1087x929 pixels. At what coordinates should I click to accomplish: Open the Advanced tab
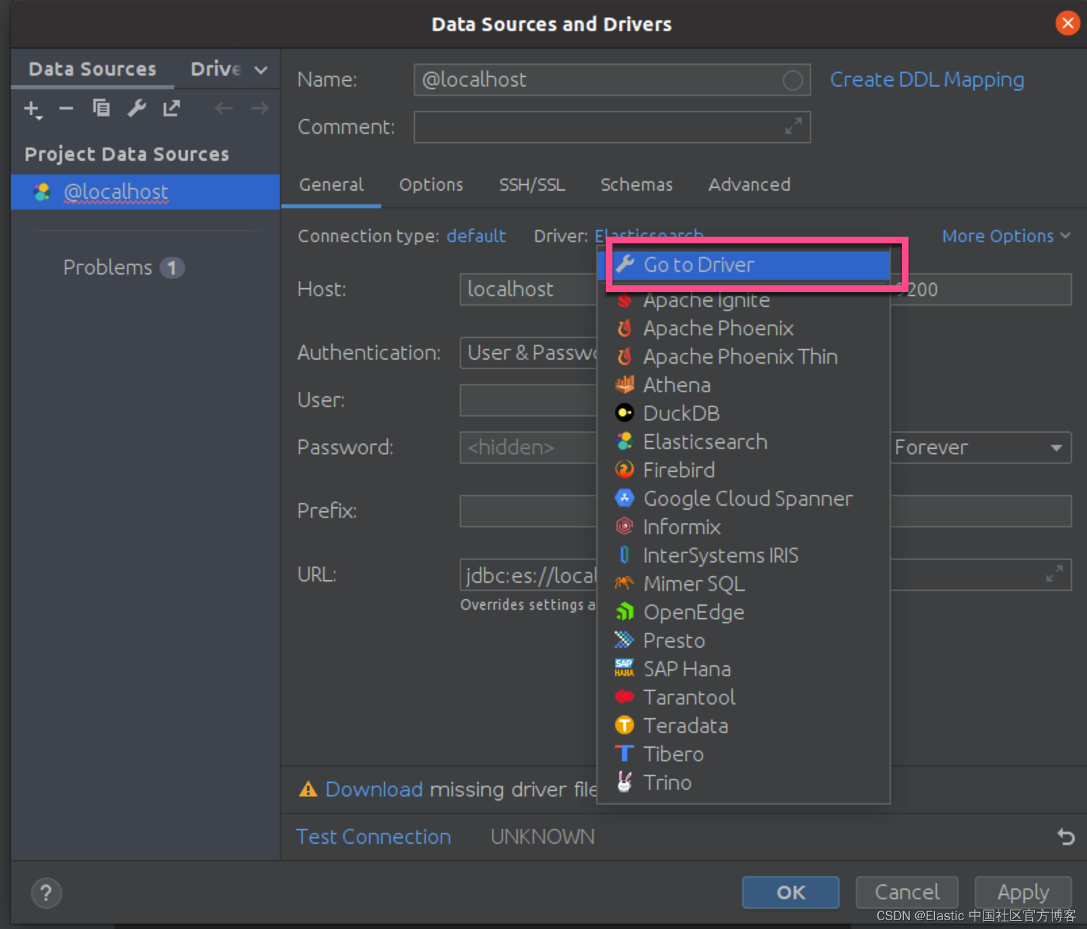tap(749, 185)
